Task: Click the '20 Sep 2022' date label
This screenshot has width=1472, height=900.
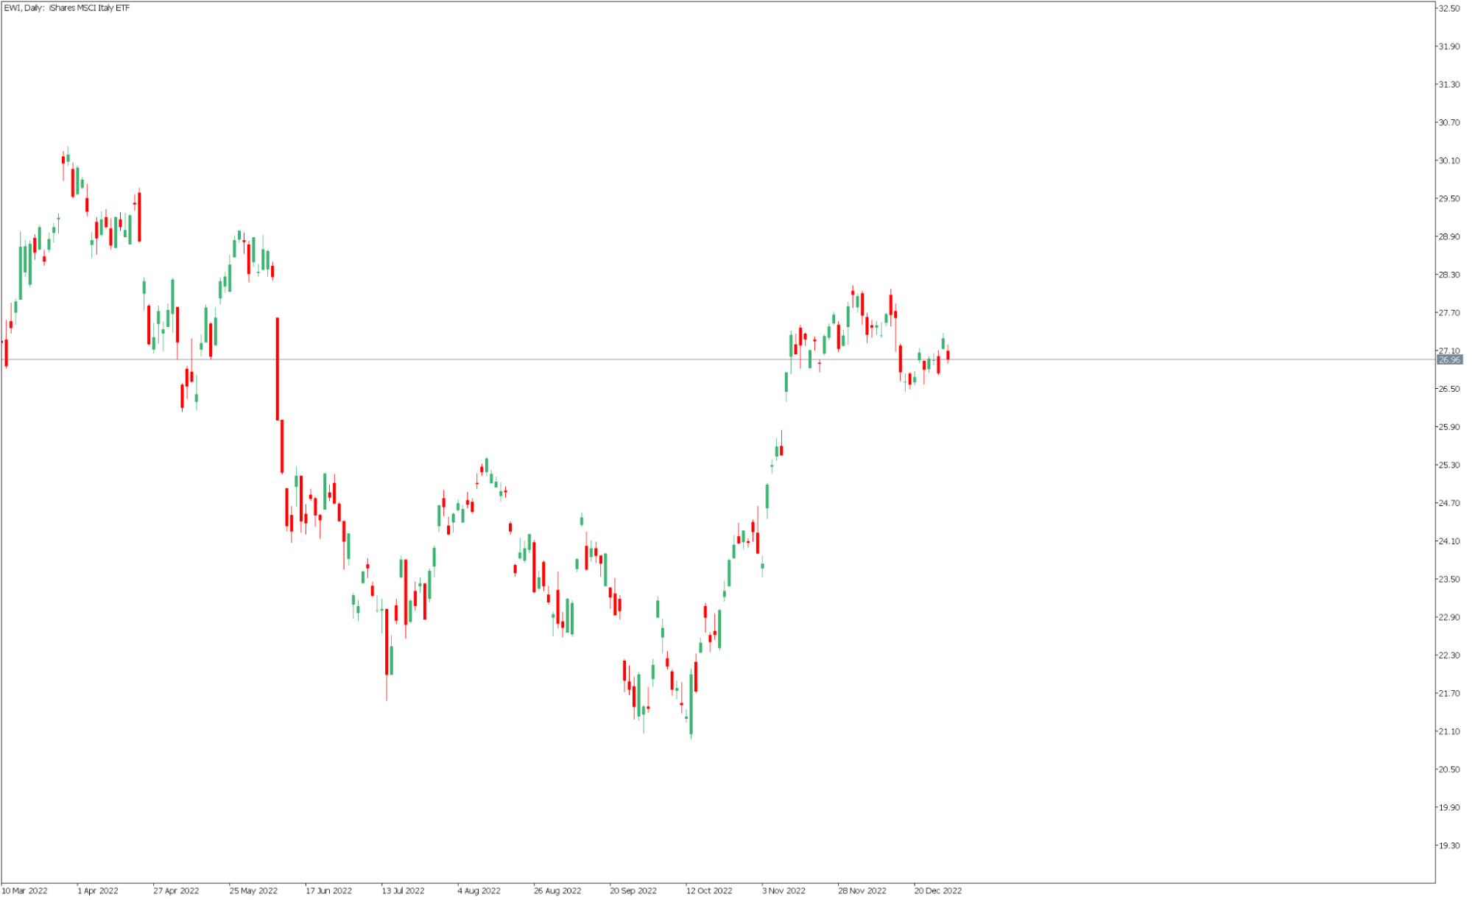Action: pos(633,891)
